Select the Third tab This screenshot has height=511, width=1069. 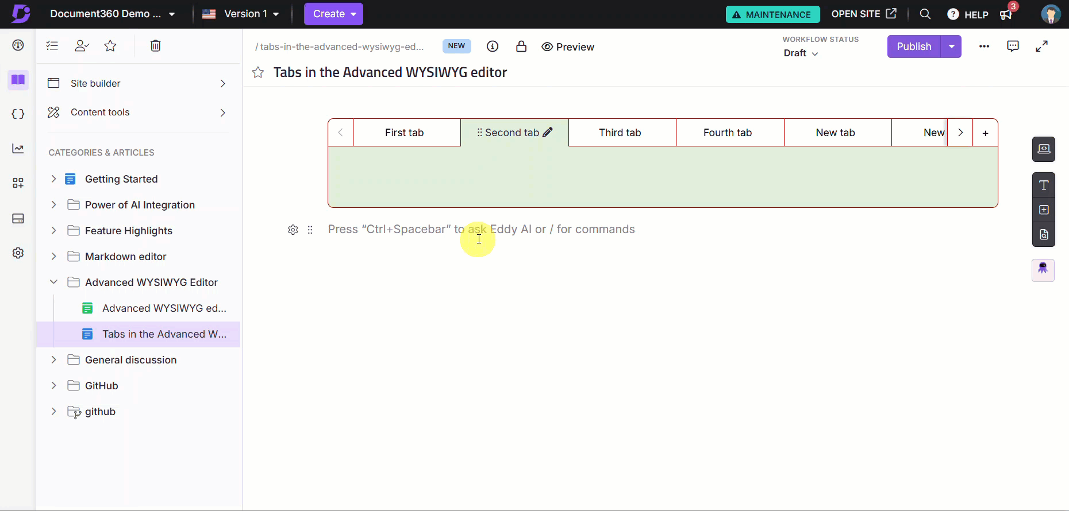click(622, 133)
